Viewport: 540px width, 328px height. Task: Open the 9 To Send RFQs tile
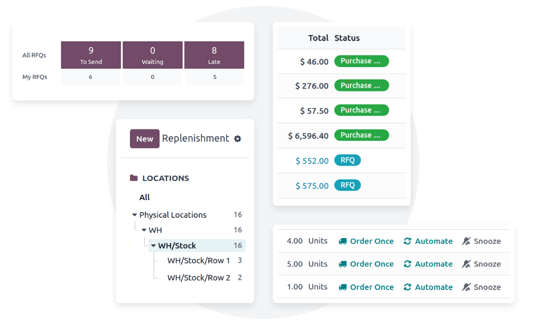pos(91,55)
